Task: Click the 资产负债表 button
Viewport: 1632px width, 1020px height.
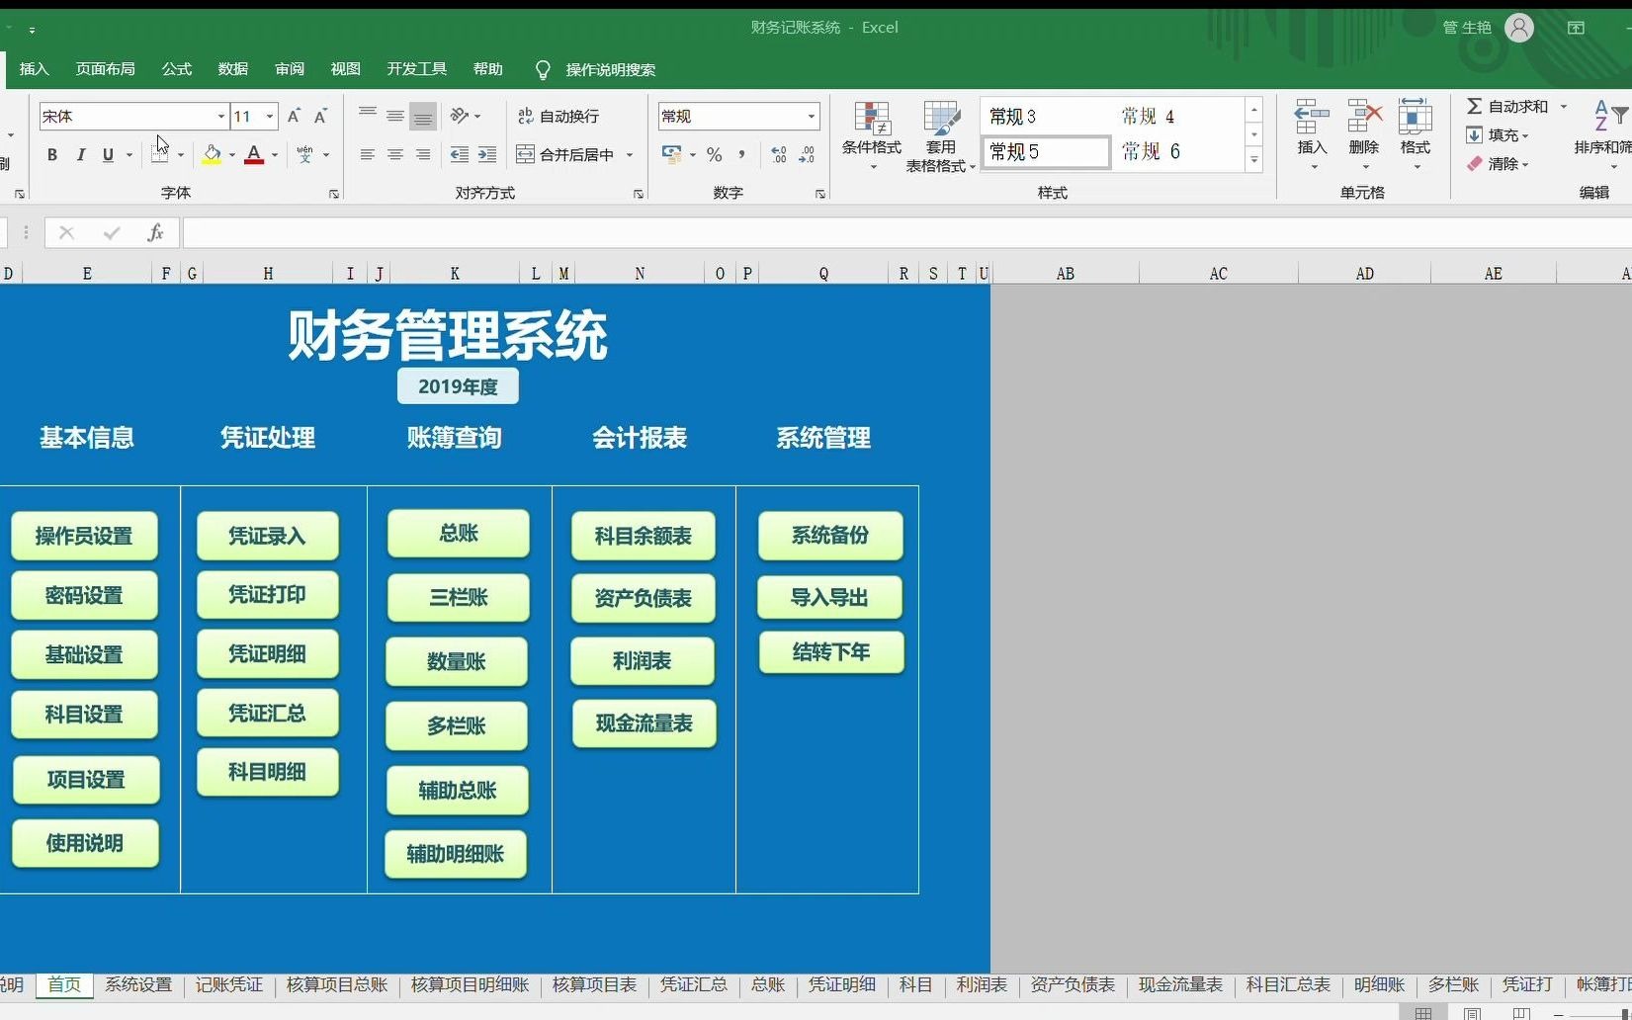Action: pyautogui.click(x=643, y=598)
